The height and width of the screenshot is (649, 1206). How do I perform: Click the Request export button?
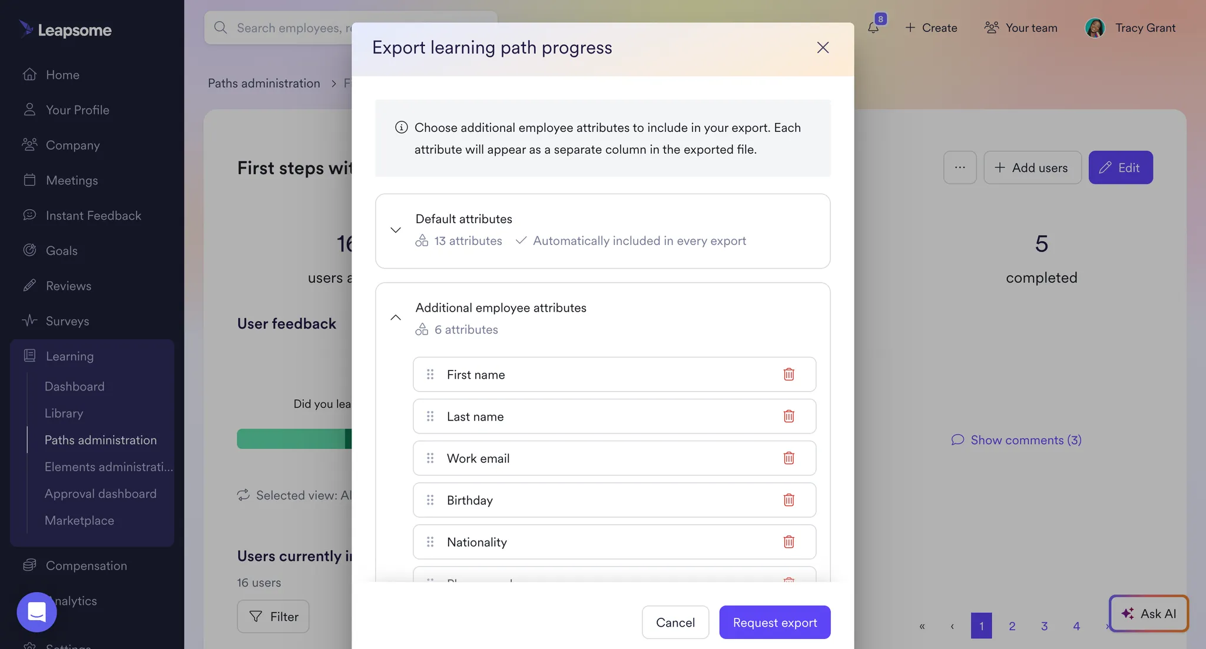pos(774,622)
